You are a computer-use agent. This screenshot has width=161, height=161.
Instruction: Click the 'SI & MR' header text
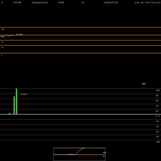click(x=17, y=3)
